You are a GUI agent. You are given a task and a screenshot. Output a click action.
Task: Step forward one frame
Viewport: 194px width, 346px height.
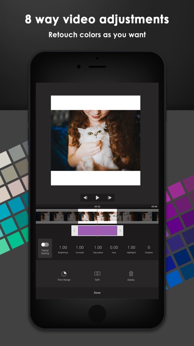pyautogui.click(x=109, y=198)
